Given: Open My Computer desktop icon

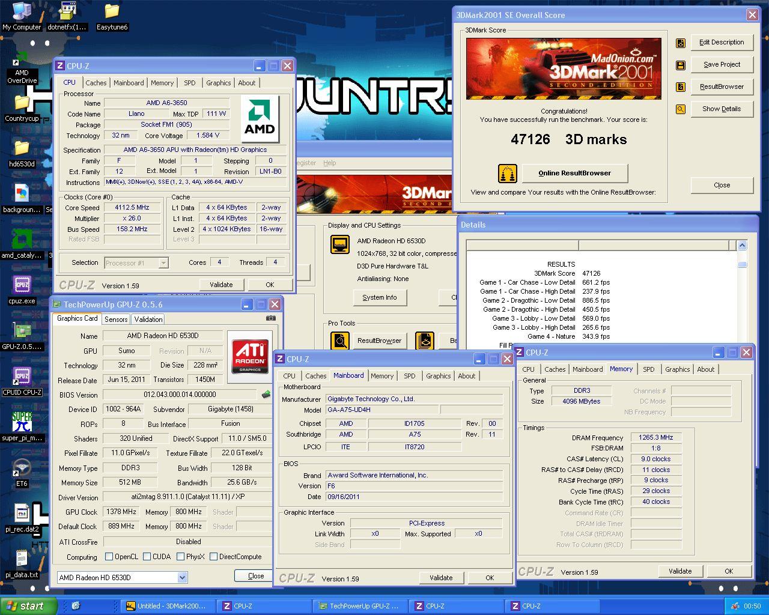Looking at the screenshot, I should 22,16.
